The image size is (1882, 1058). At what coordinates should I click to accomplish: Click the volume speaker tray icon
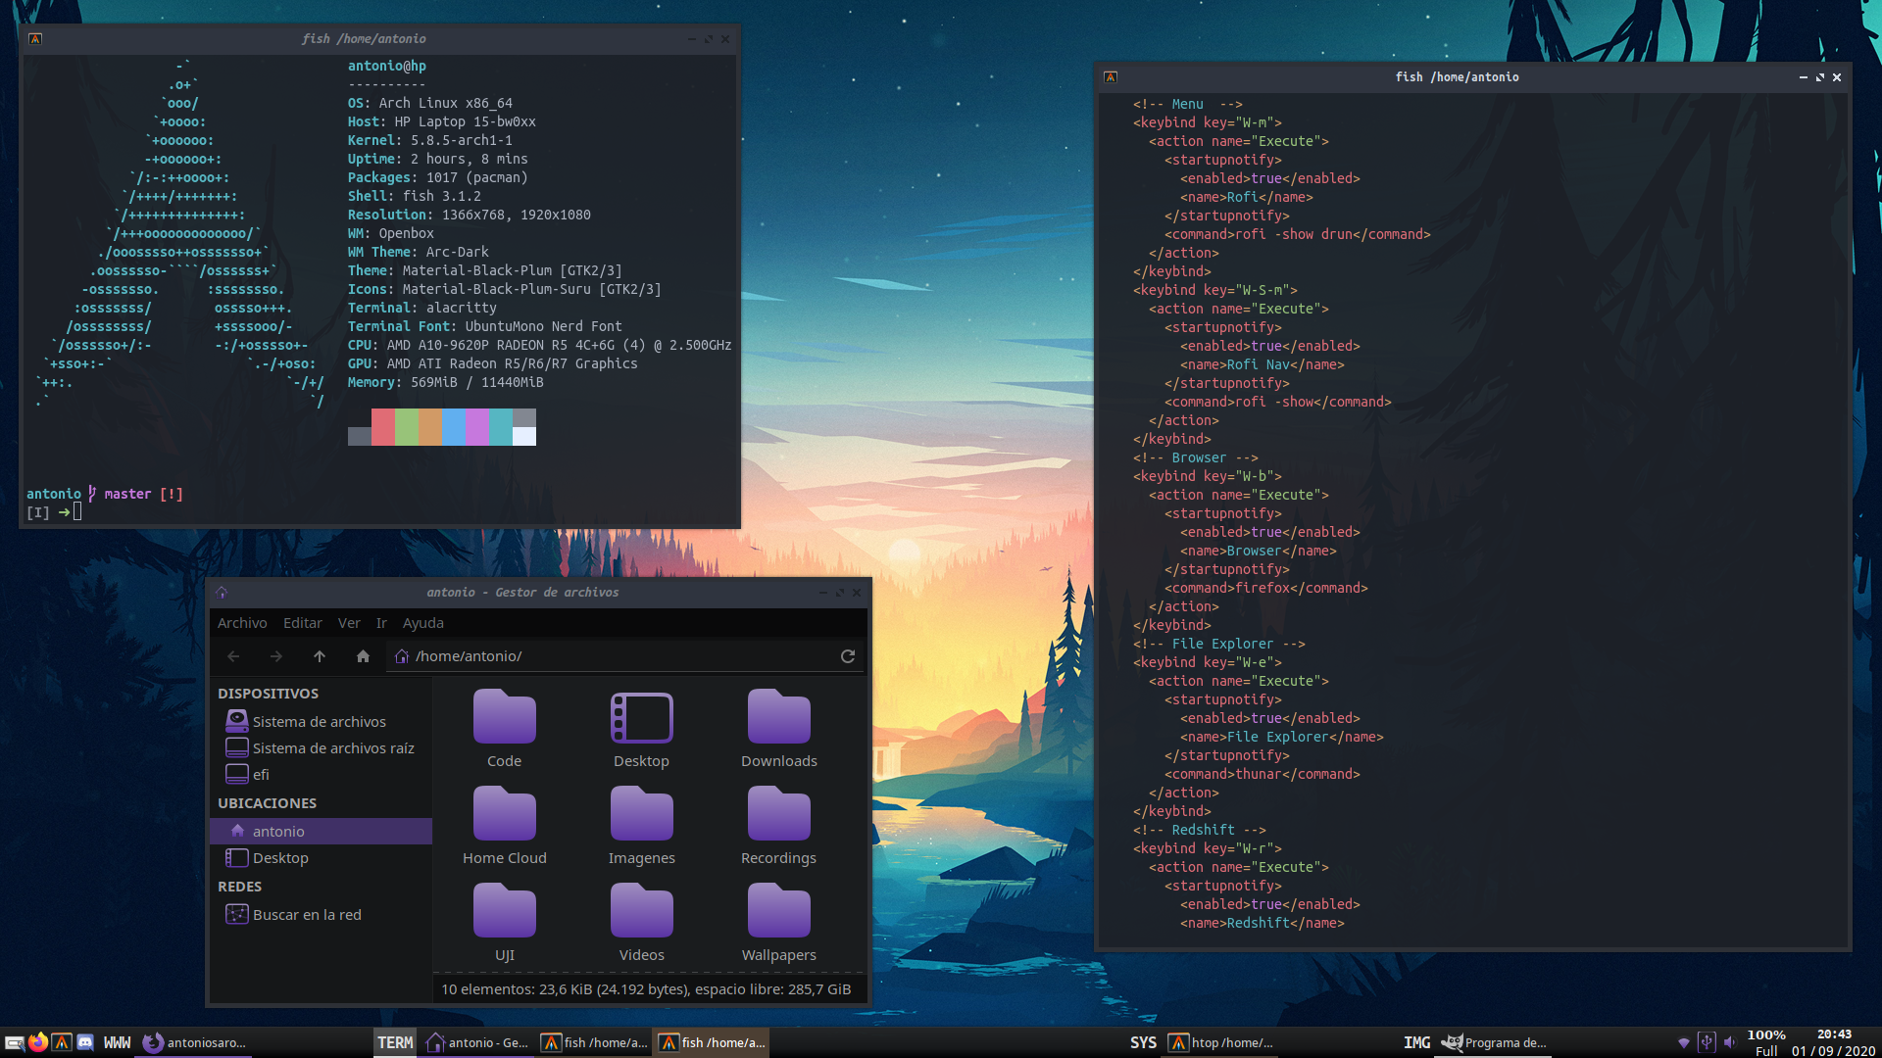(x=1729, y=1042)
